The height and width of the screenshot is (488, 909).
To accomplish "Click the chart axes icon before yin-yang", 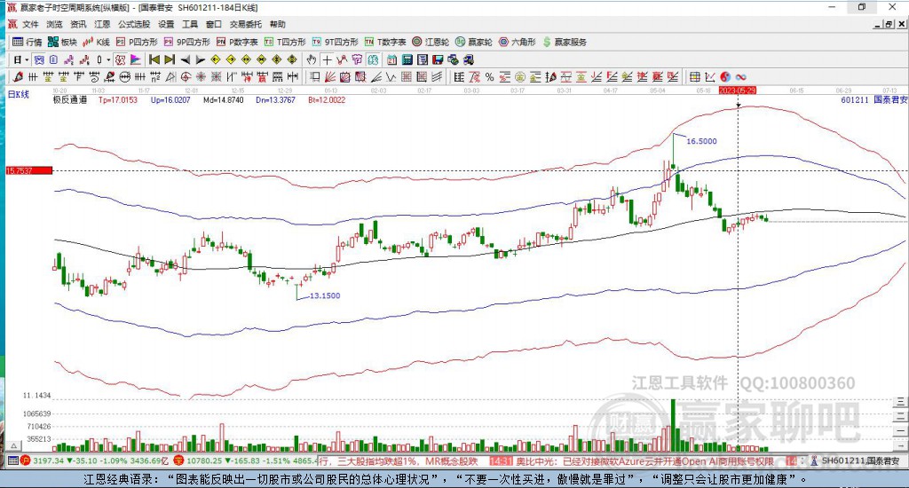I will click(710, 76).
